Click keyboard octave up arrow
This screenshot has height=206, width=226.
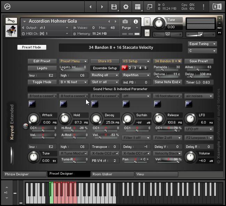7,187
